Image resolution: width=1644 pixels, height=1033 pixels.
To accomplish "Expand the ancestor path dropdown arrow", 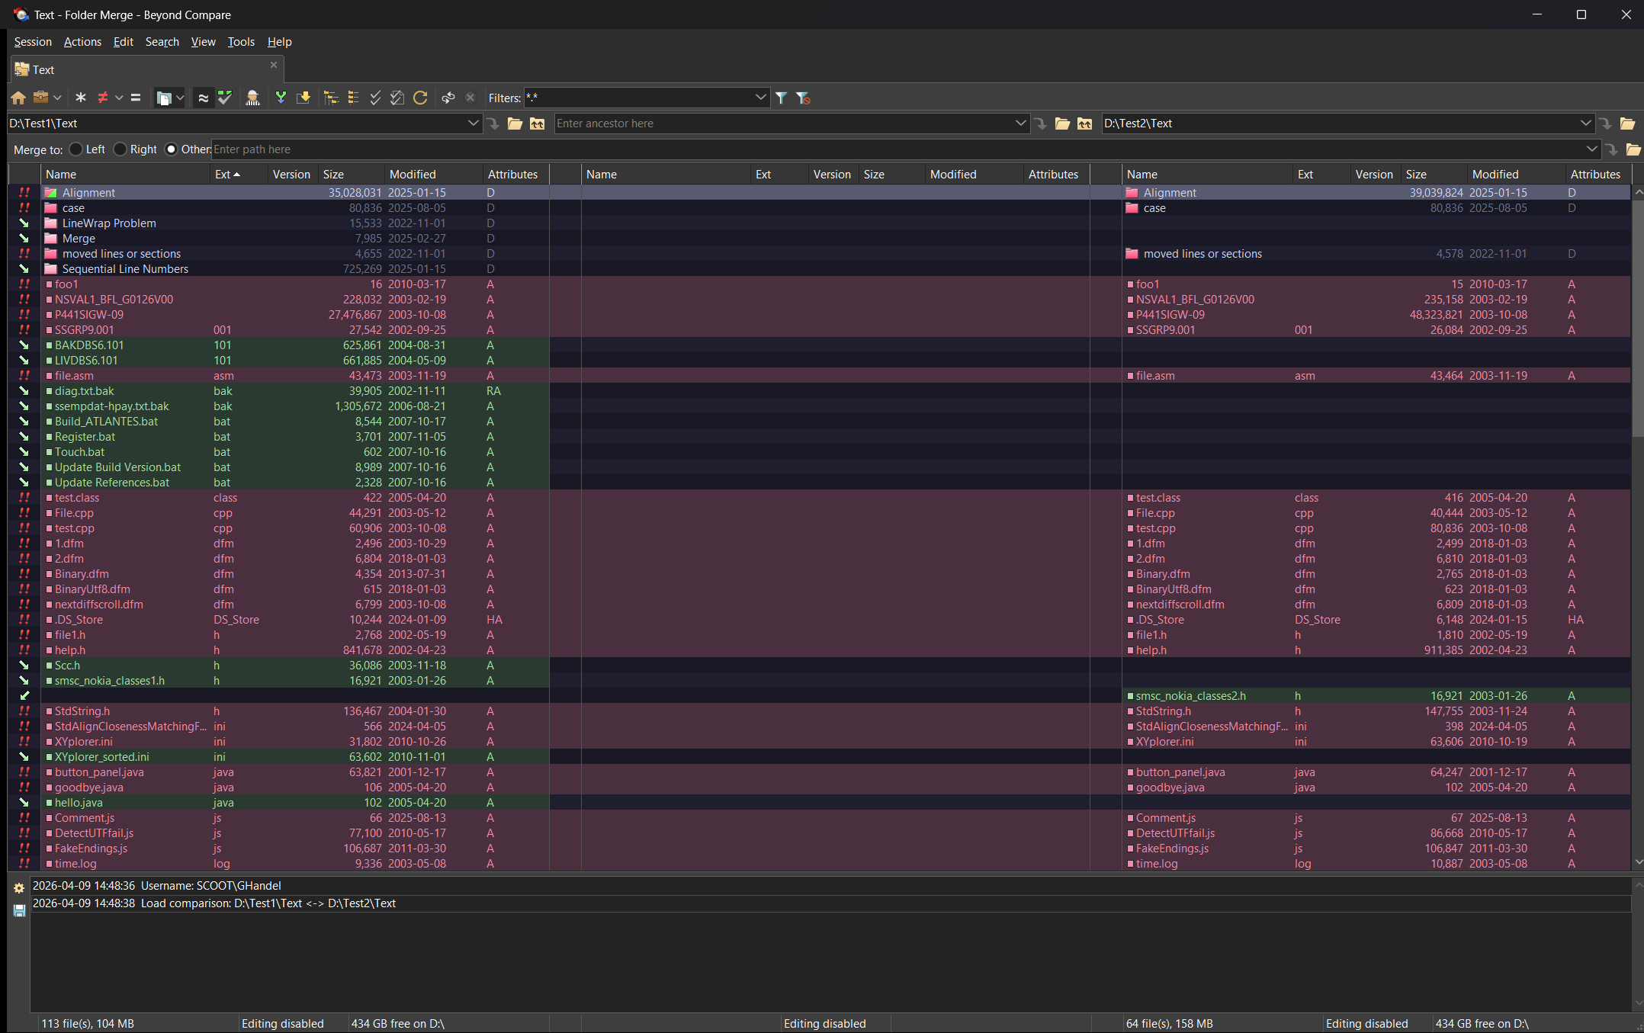I will click(x=1020, y=124).
